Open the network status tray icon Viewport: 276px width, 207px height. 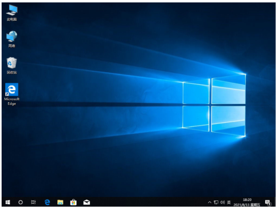click(216, 202)
